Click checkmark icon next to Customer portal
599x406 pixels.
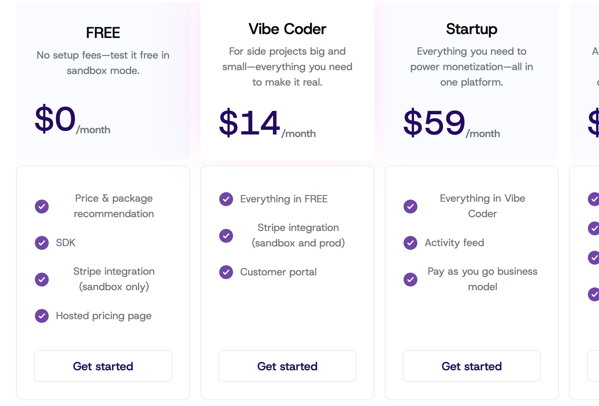tap(226, 272)
